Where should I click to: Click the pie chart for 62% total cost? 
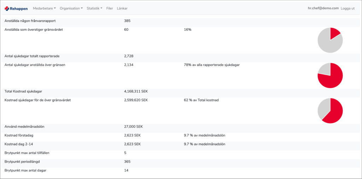click(x=330, y=111)
